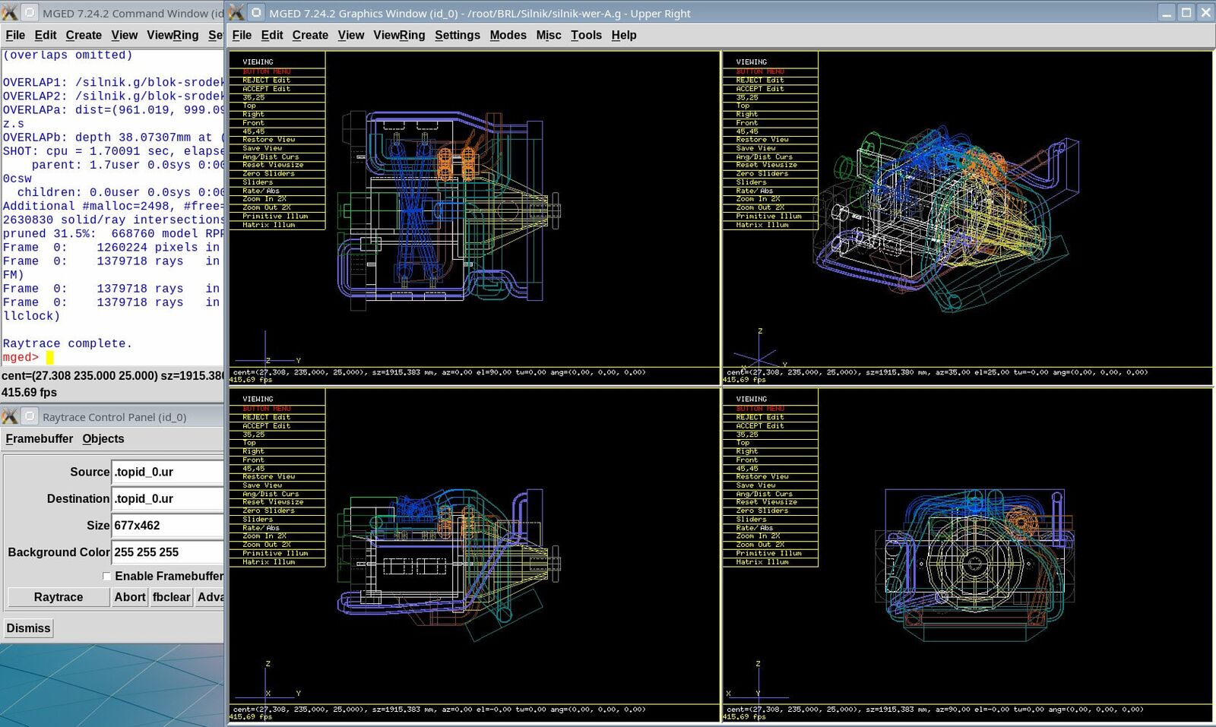
Task: Open the Tools menu in Graphics Window
Action: point(586,35)
